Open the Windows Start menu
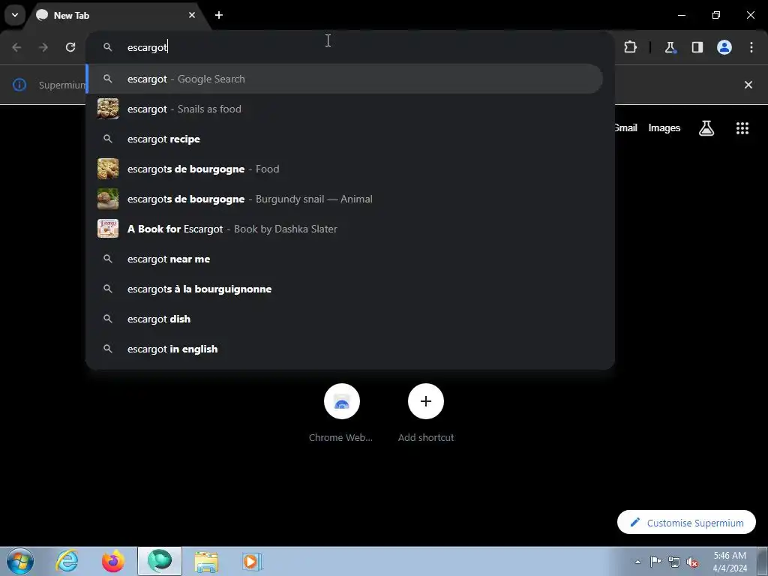Viewport: 768px width, 576px height. tap(20, 561)
